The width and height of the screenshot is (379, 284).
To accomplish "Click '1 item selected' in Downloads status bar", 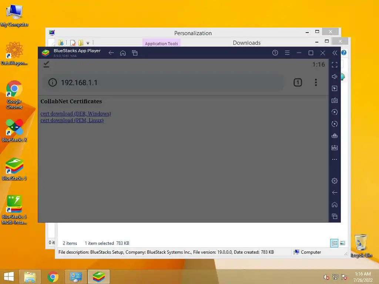I will (99, 243).
